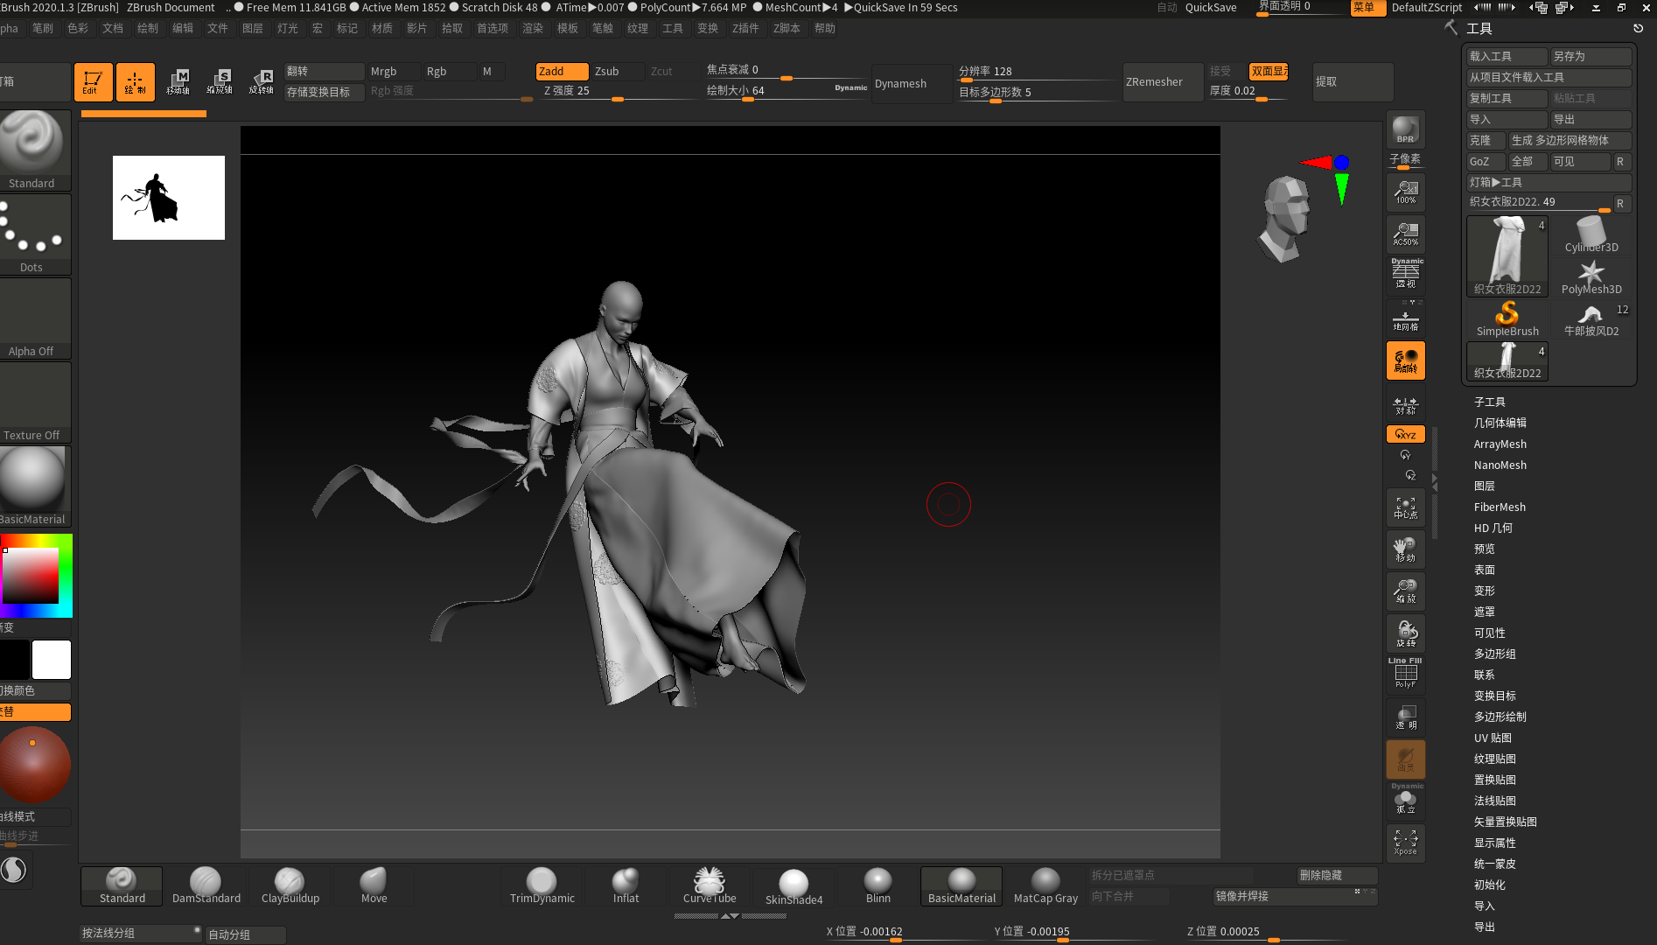This screenshot has width=1657, height=945.
Task: Select the Cylinder3D tool
Action: pyautogui.click(x=1591, y=234)
